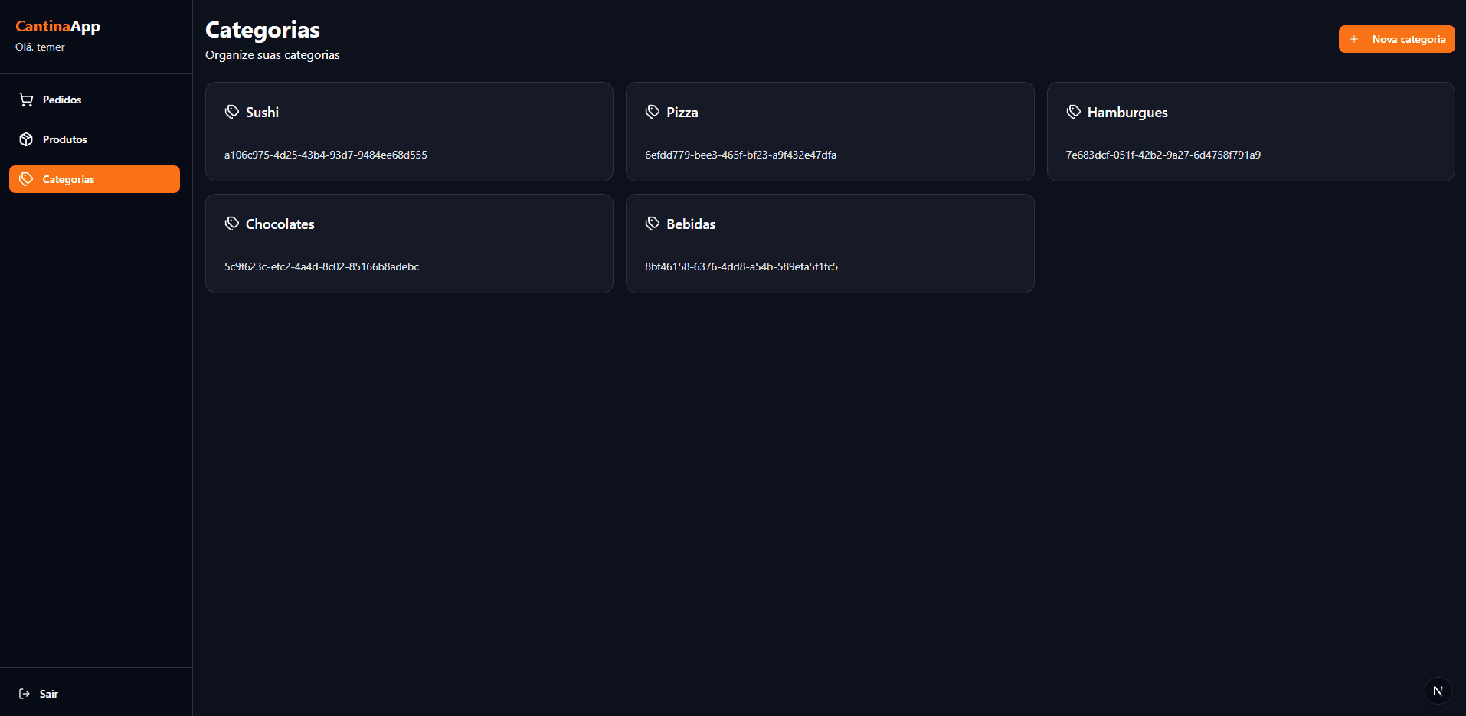Click the tag icon on the Pizza card

tap(652, 111)
